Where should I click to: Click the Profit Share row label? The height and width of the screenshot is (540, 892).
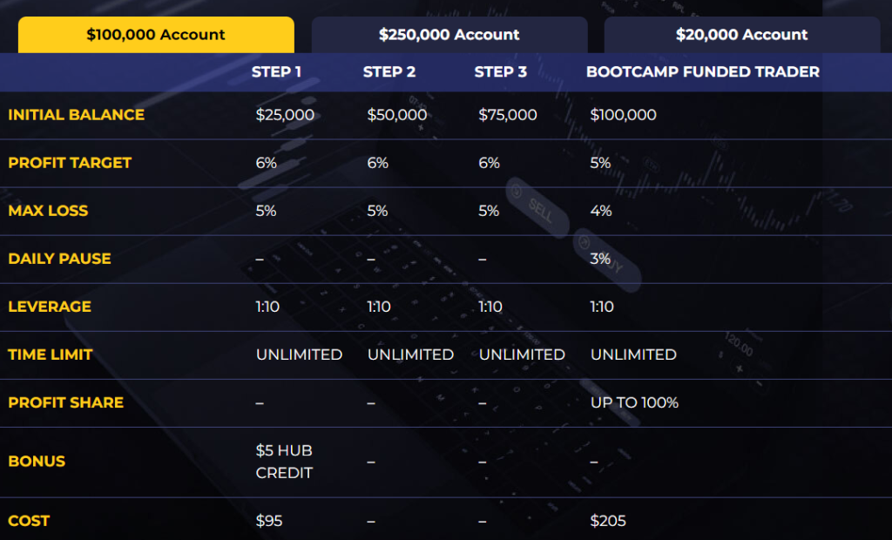point(66,402)
